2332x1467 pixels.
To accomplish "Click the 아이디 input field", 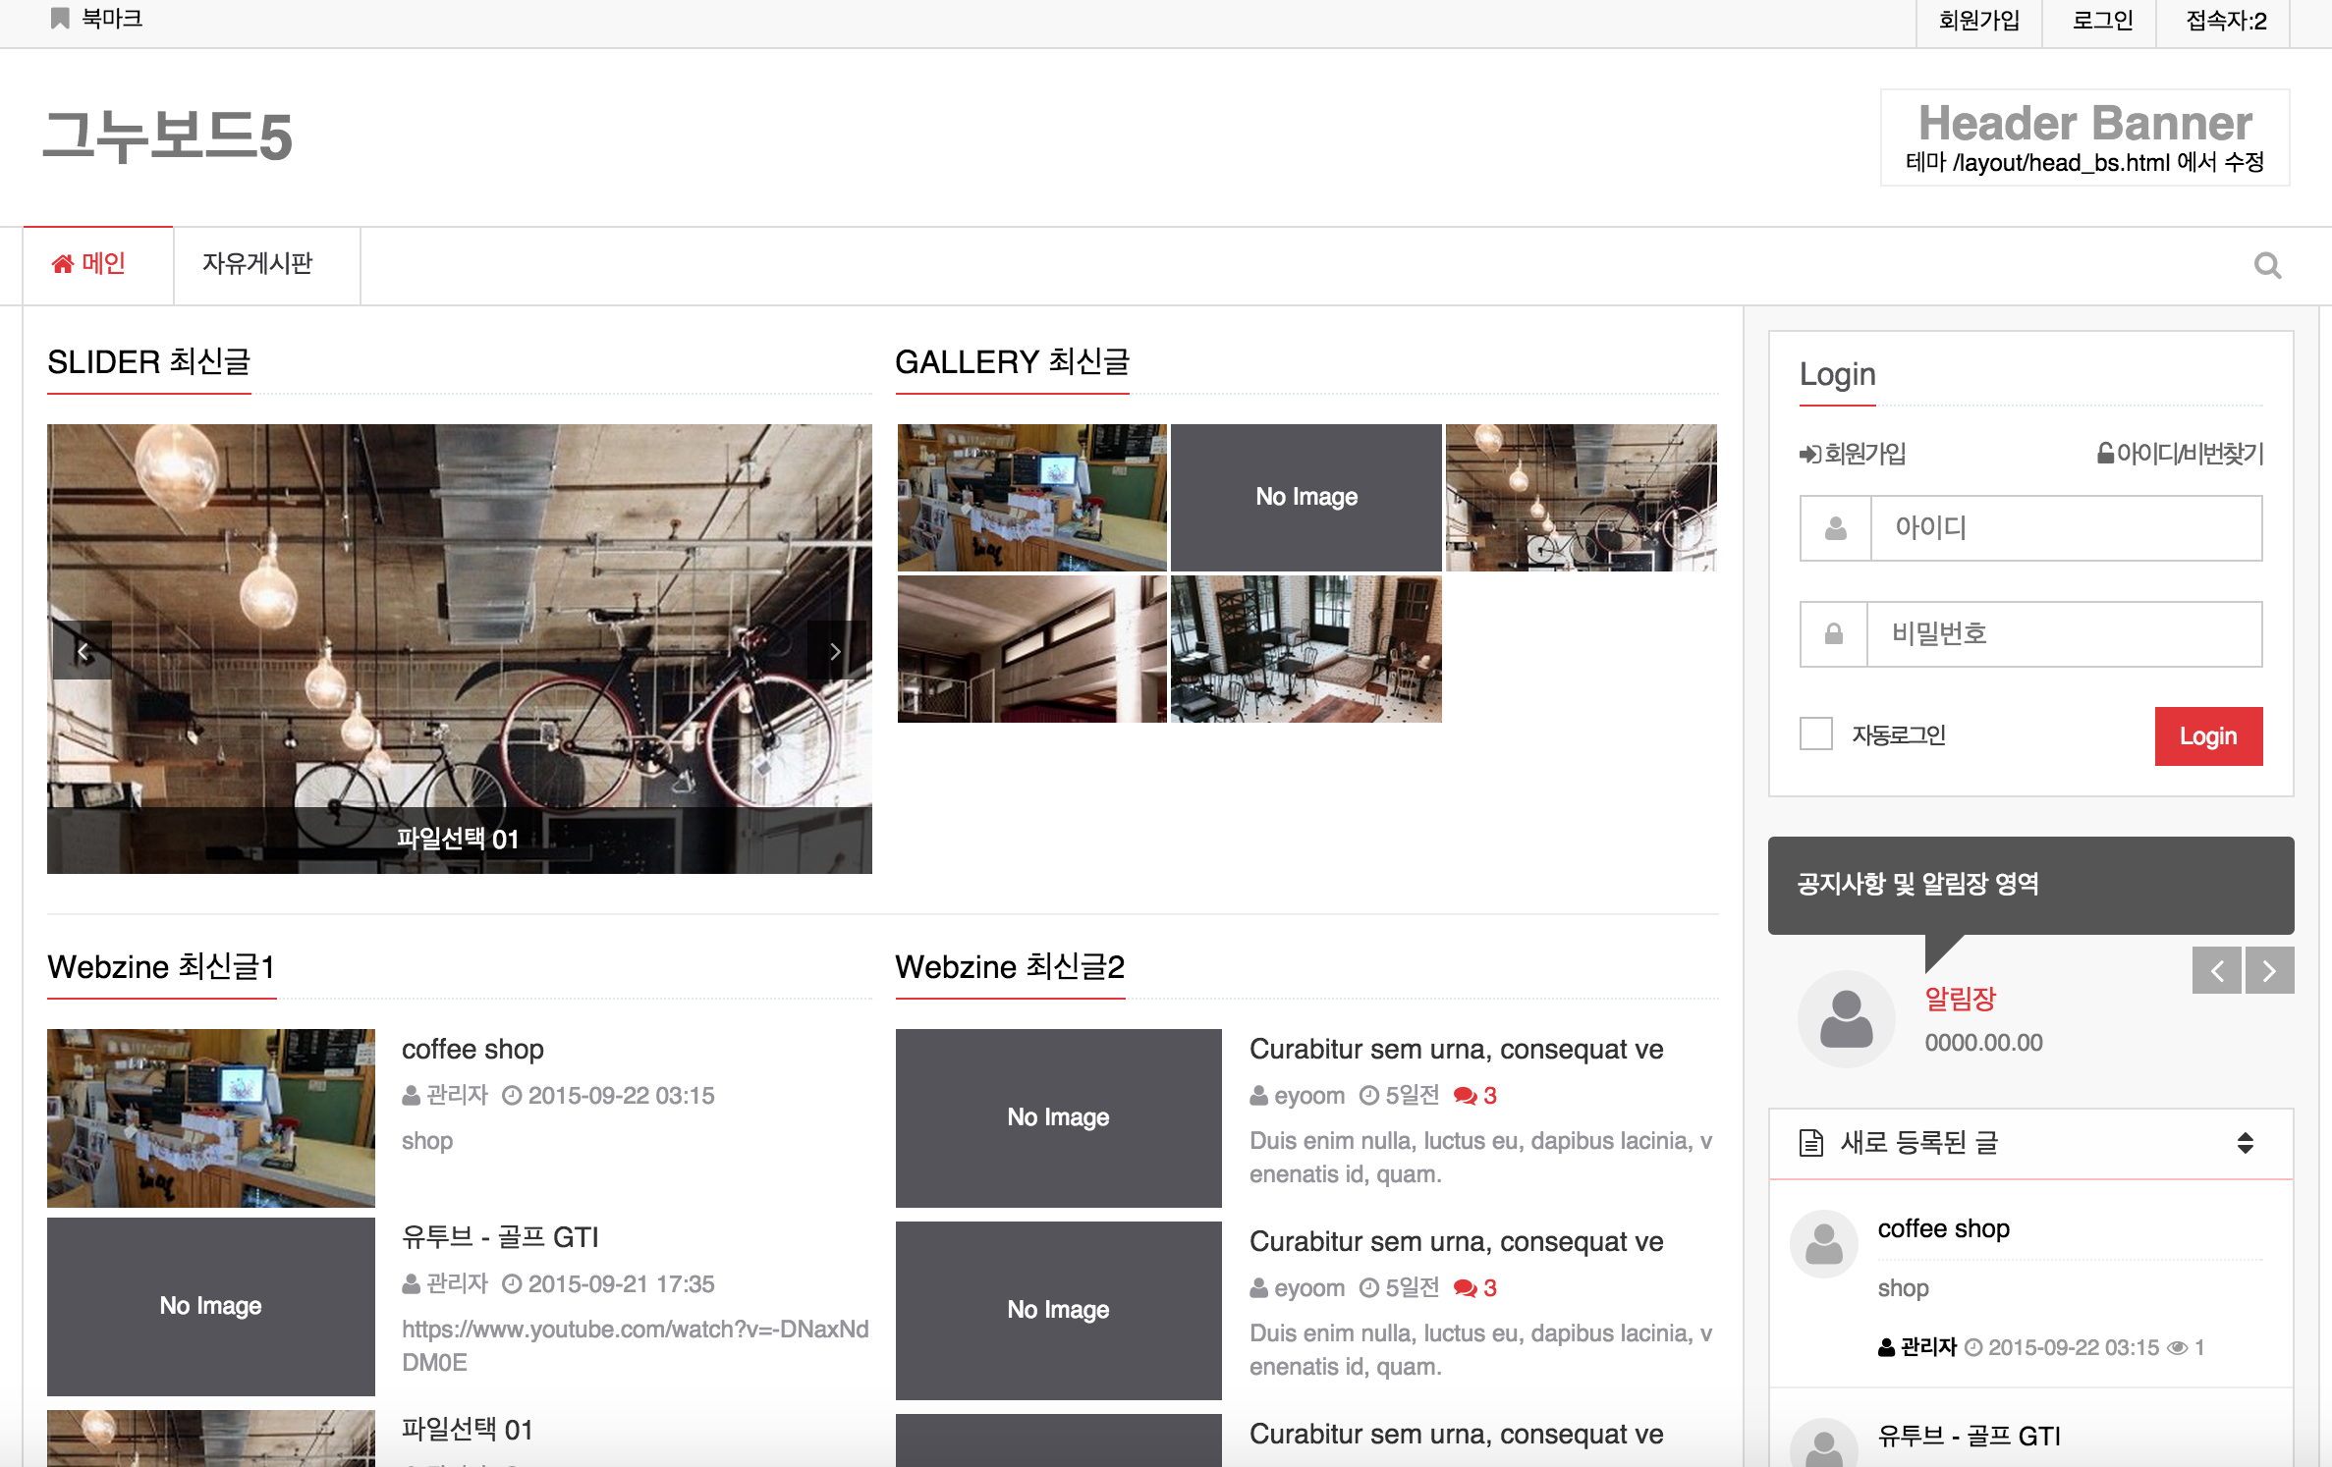I will 2065,528.
